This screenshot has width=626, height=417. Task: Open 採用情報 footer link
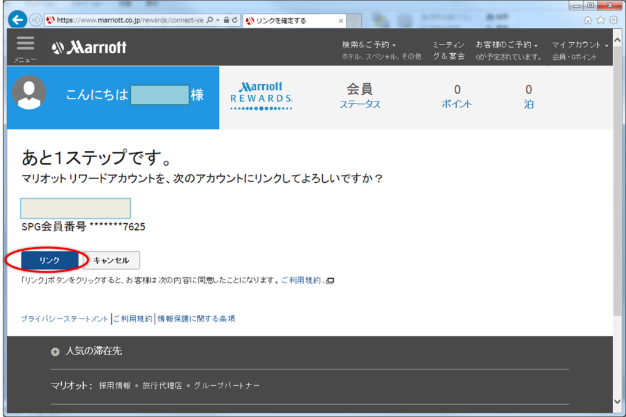(x=114, y=385)
